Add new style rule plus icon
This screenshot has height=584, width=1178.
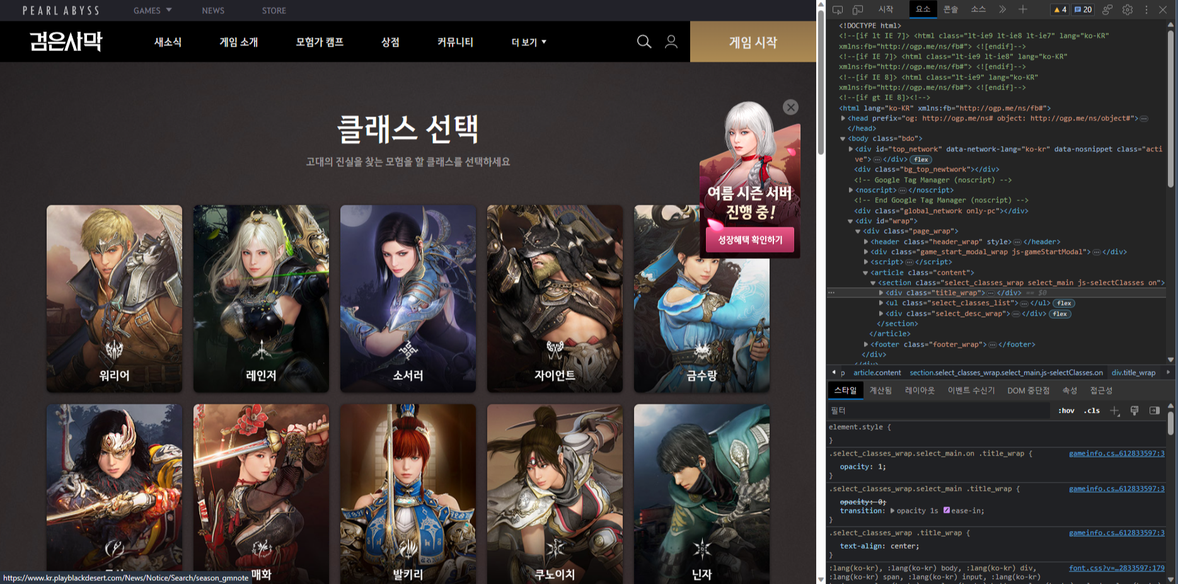pos(1114,411)
